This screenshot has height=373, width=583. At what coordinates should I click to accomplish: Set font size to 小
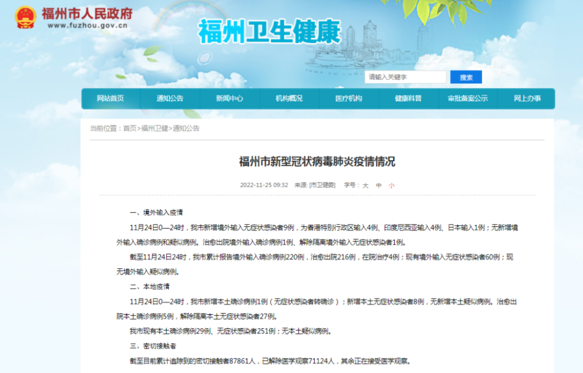(392, 185)
